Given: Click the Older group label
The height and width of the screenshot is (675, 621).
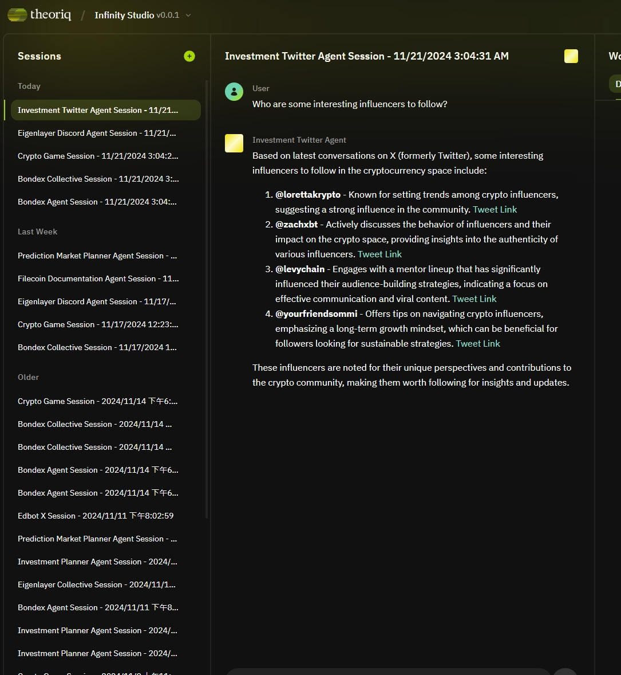Looking at the screenshot, I should (28, 377).
